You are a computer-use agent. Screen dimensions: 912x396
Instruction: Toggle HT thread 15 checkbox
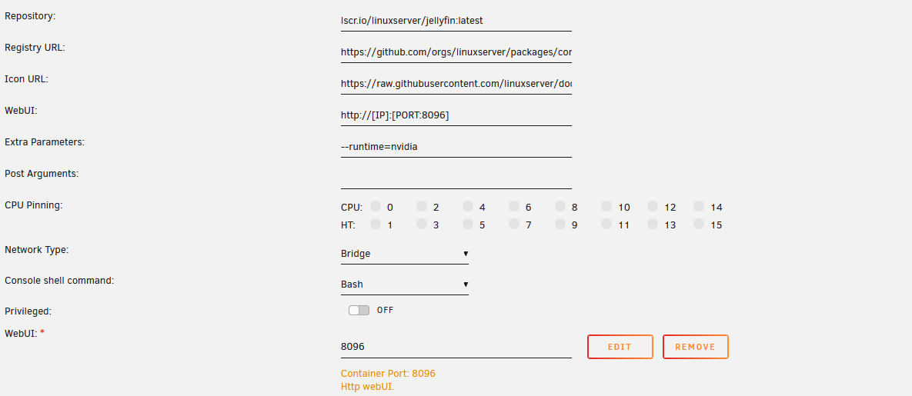699,224
